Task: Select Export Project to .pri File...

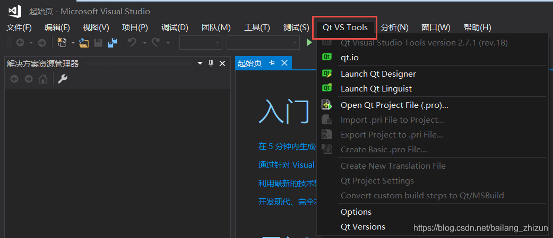Action: coord(433,135)
